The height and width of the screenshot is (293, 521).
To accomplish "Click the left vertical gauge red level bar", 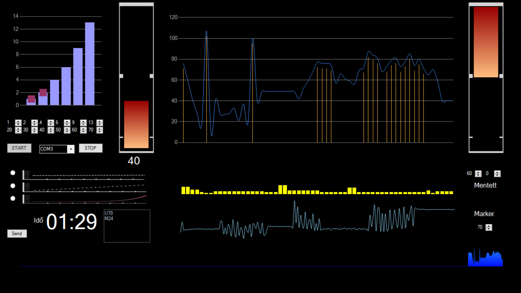I will pos(136,124).
